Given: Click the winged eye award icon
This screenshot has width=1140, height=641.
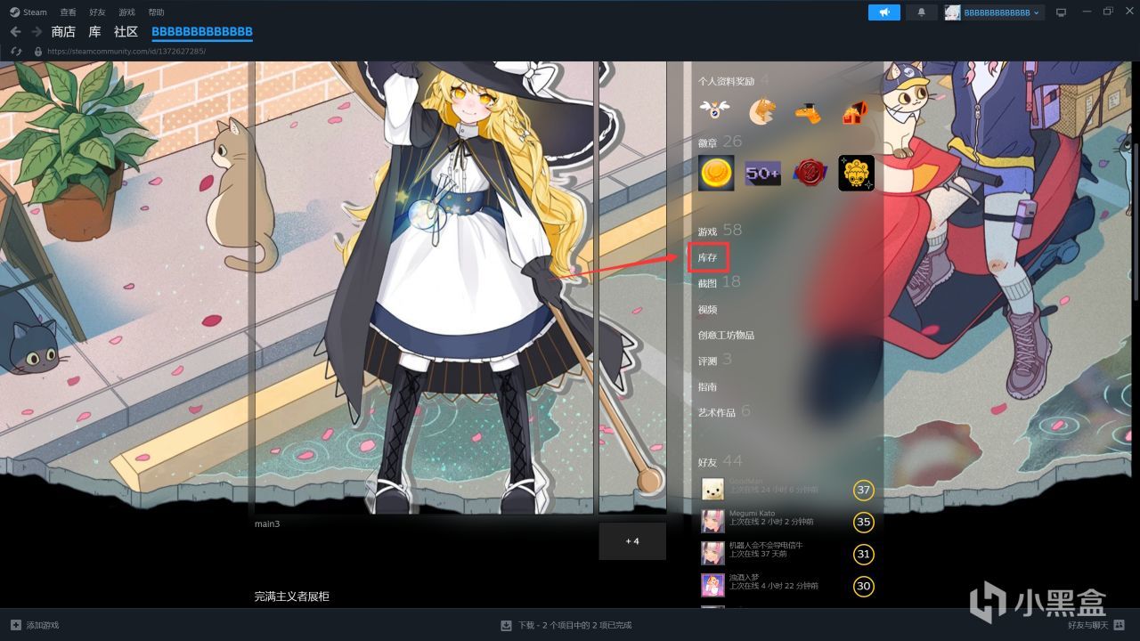Looking at the screenshot, I should (713, 110).
